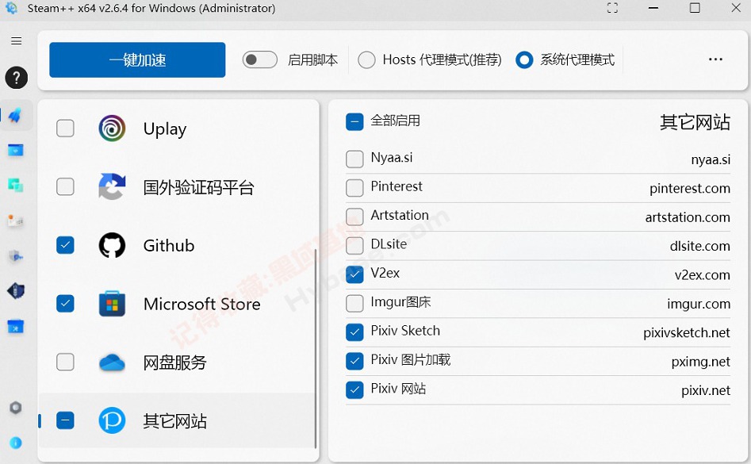Viewport: 751px width, 464px height.
Task: Click the Github octocat logo
Action: 112,245
